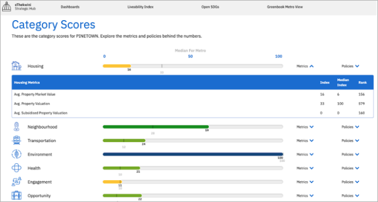Click the Health category icon
The width and height of the screenshot is (378, 202).
16,168
